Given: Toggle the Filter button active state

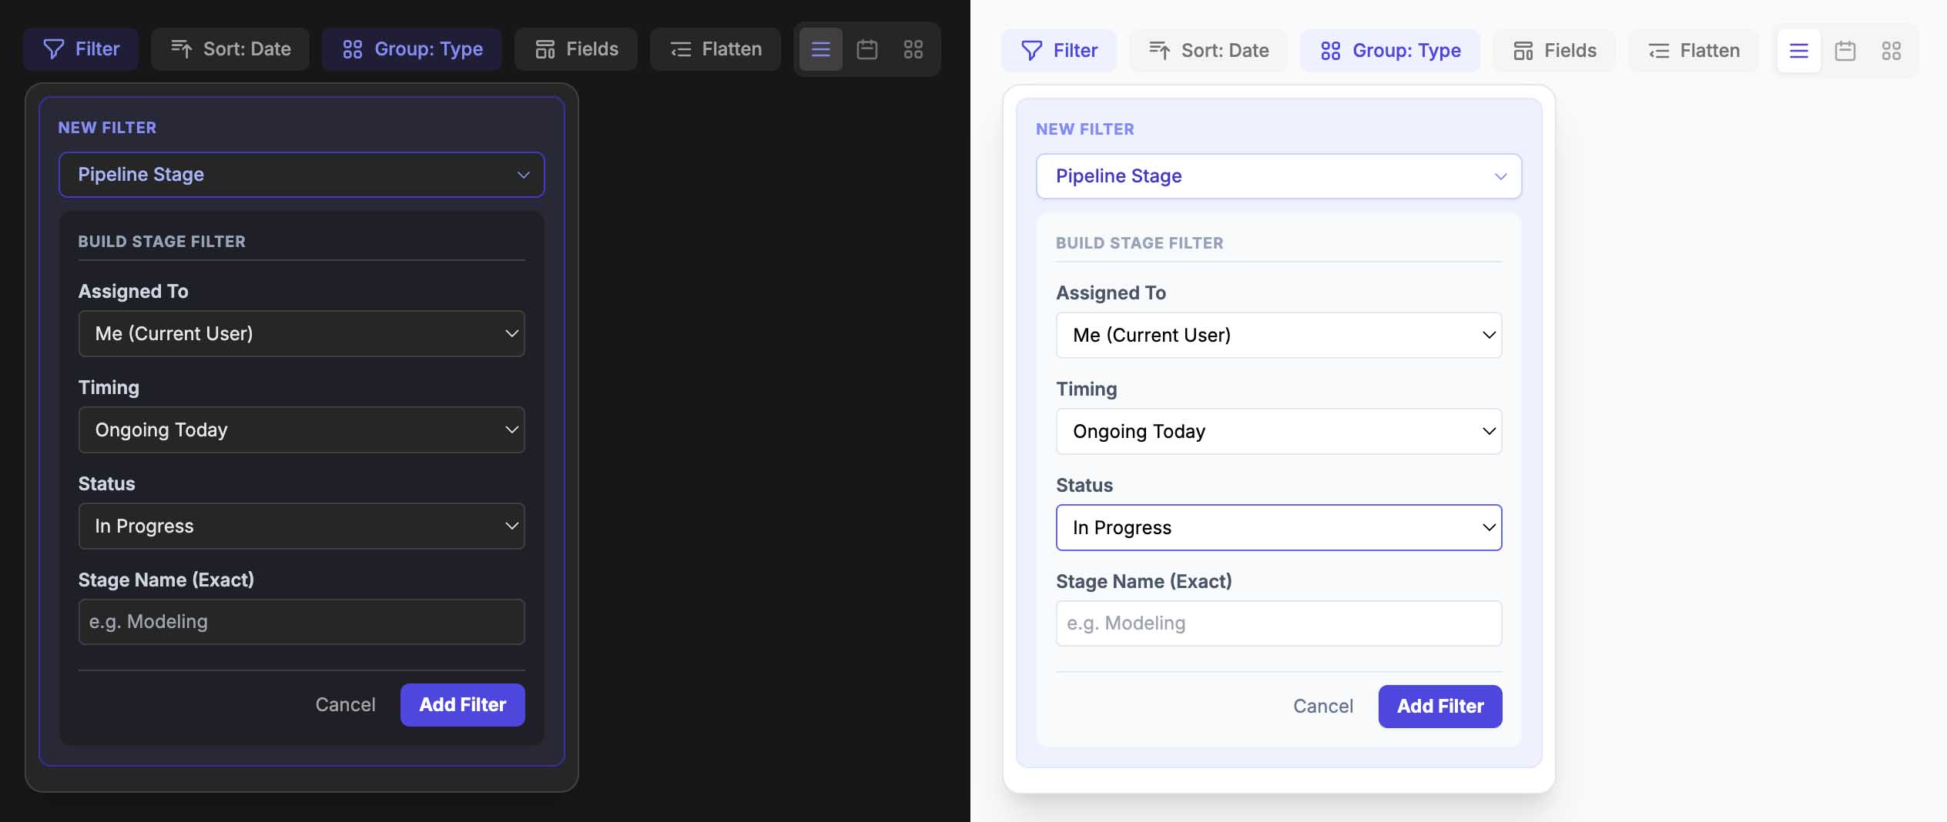Looking at the screenshot, I should 81,48.
